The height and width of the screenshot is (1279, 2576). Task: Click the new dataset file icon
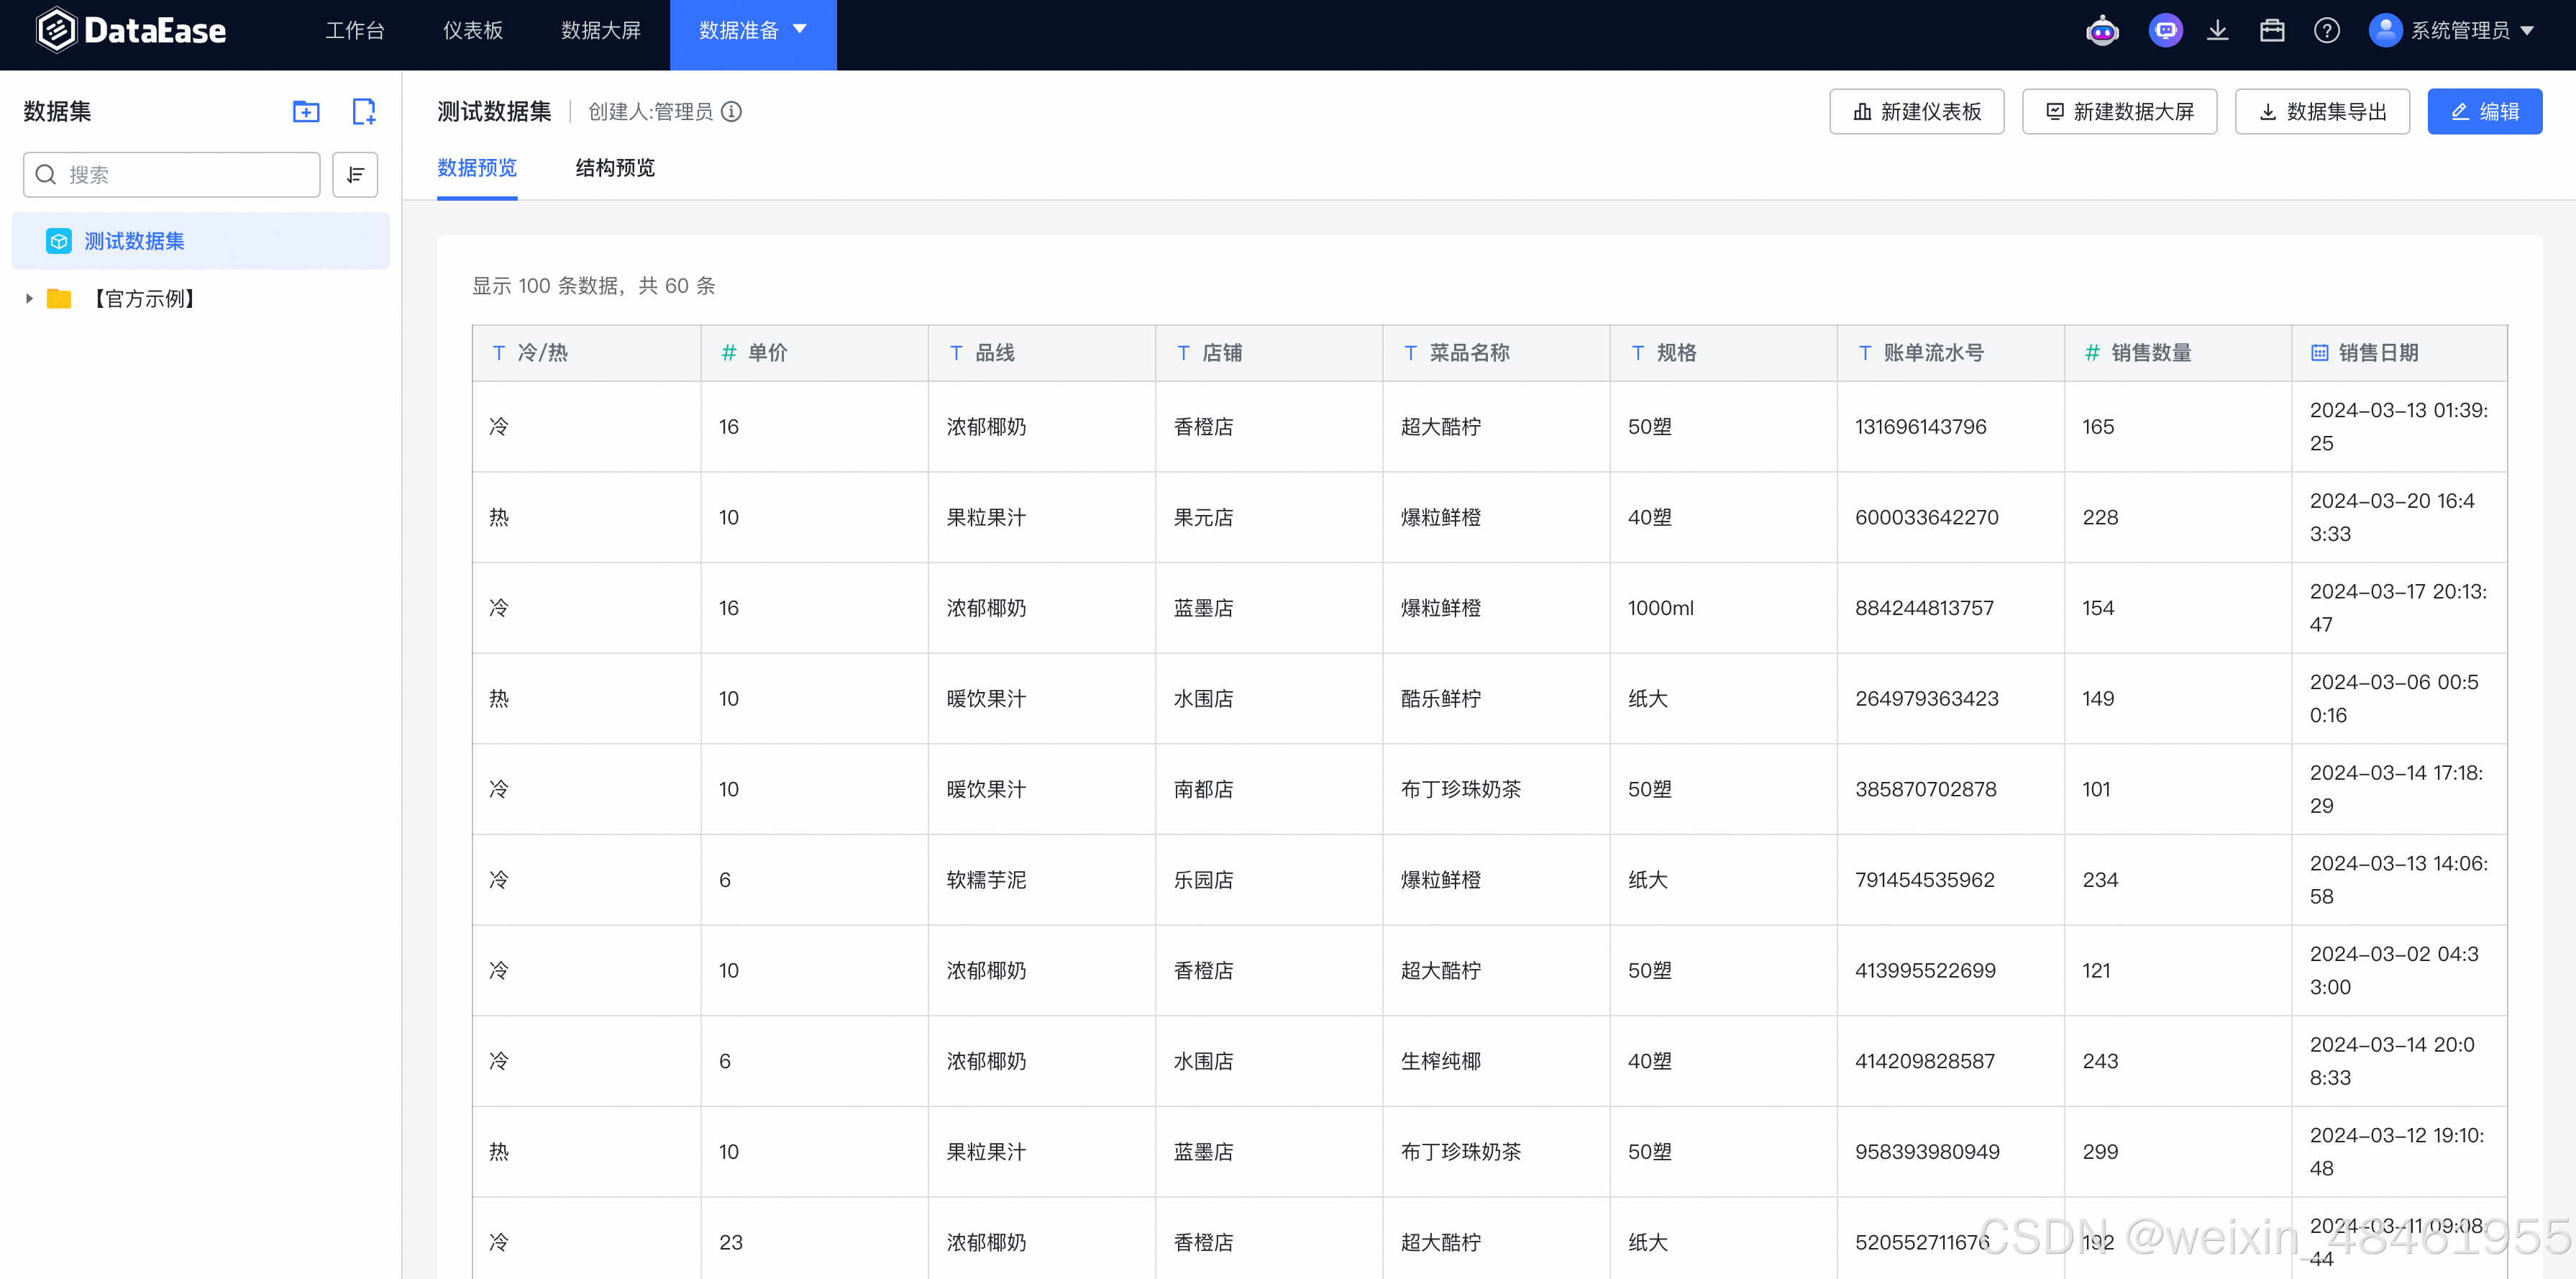click(364, 111)
